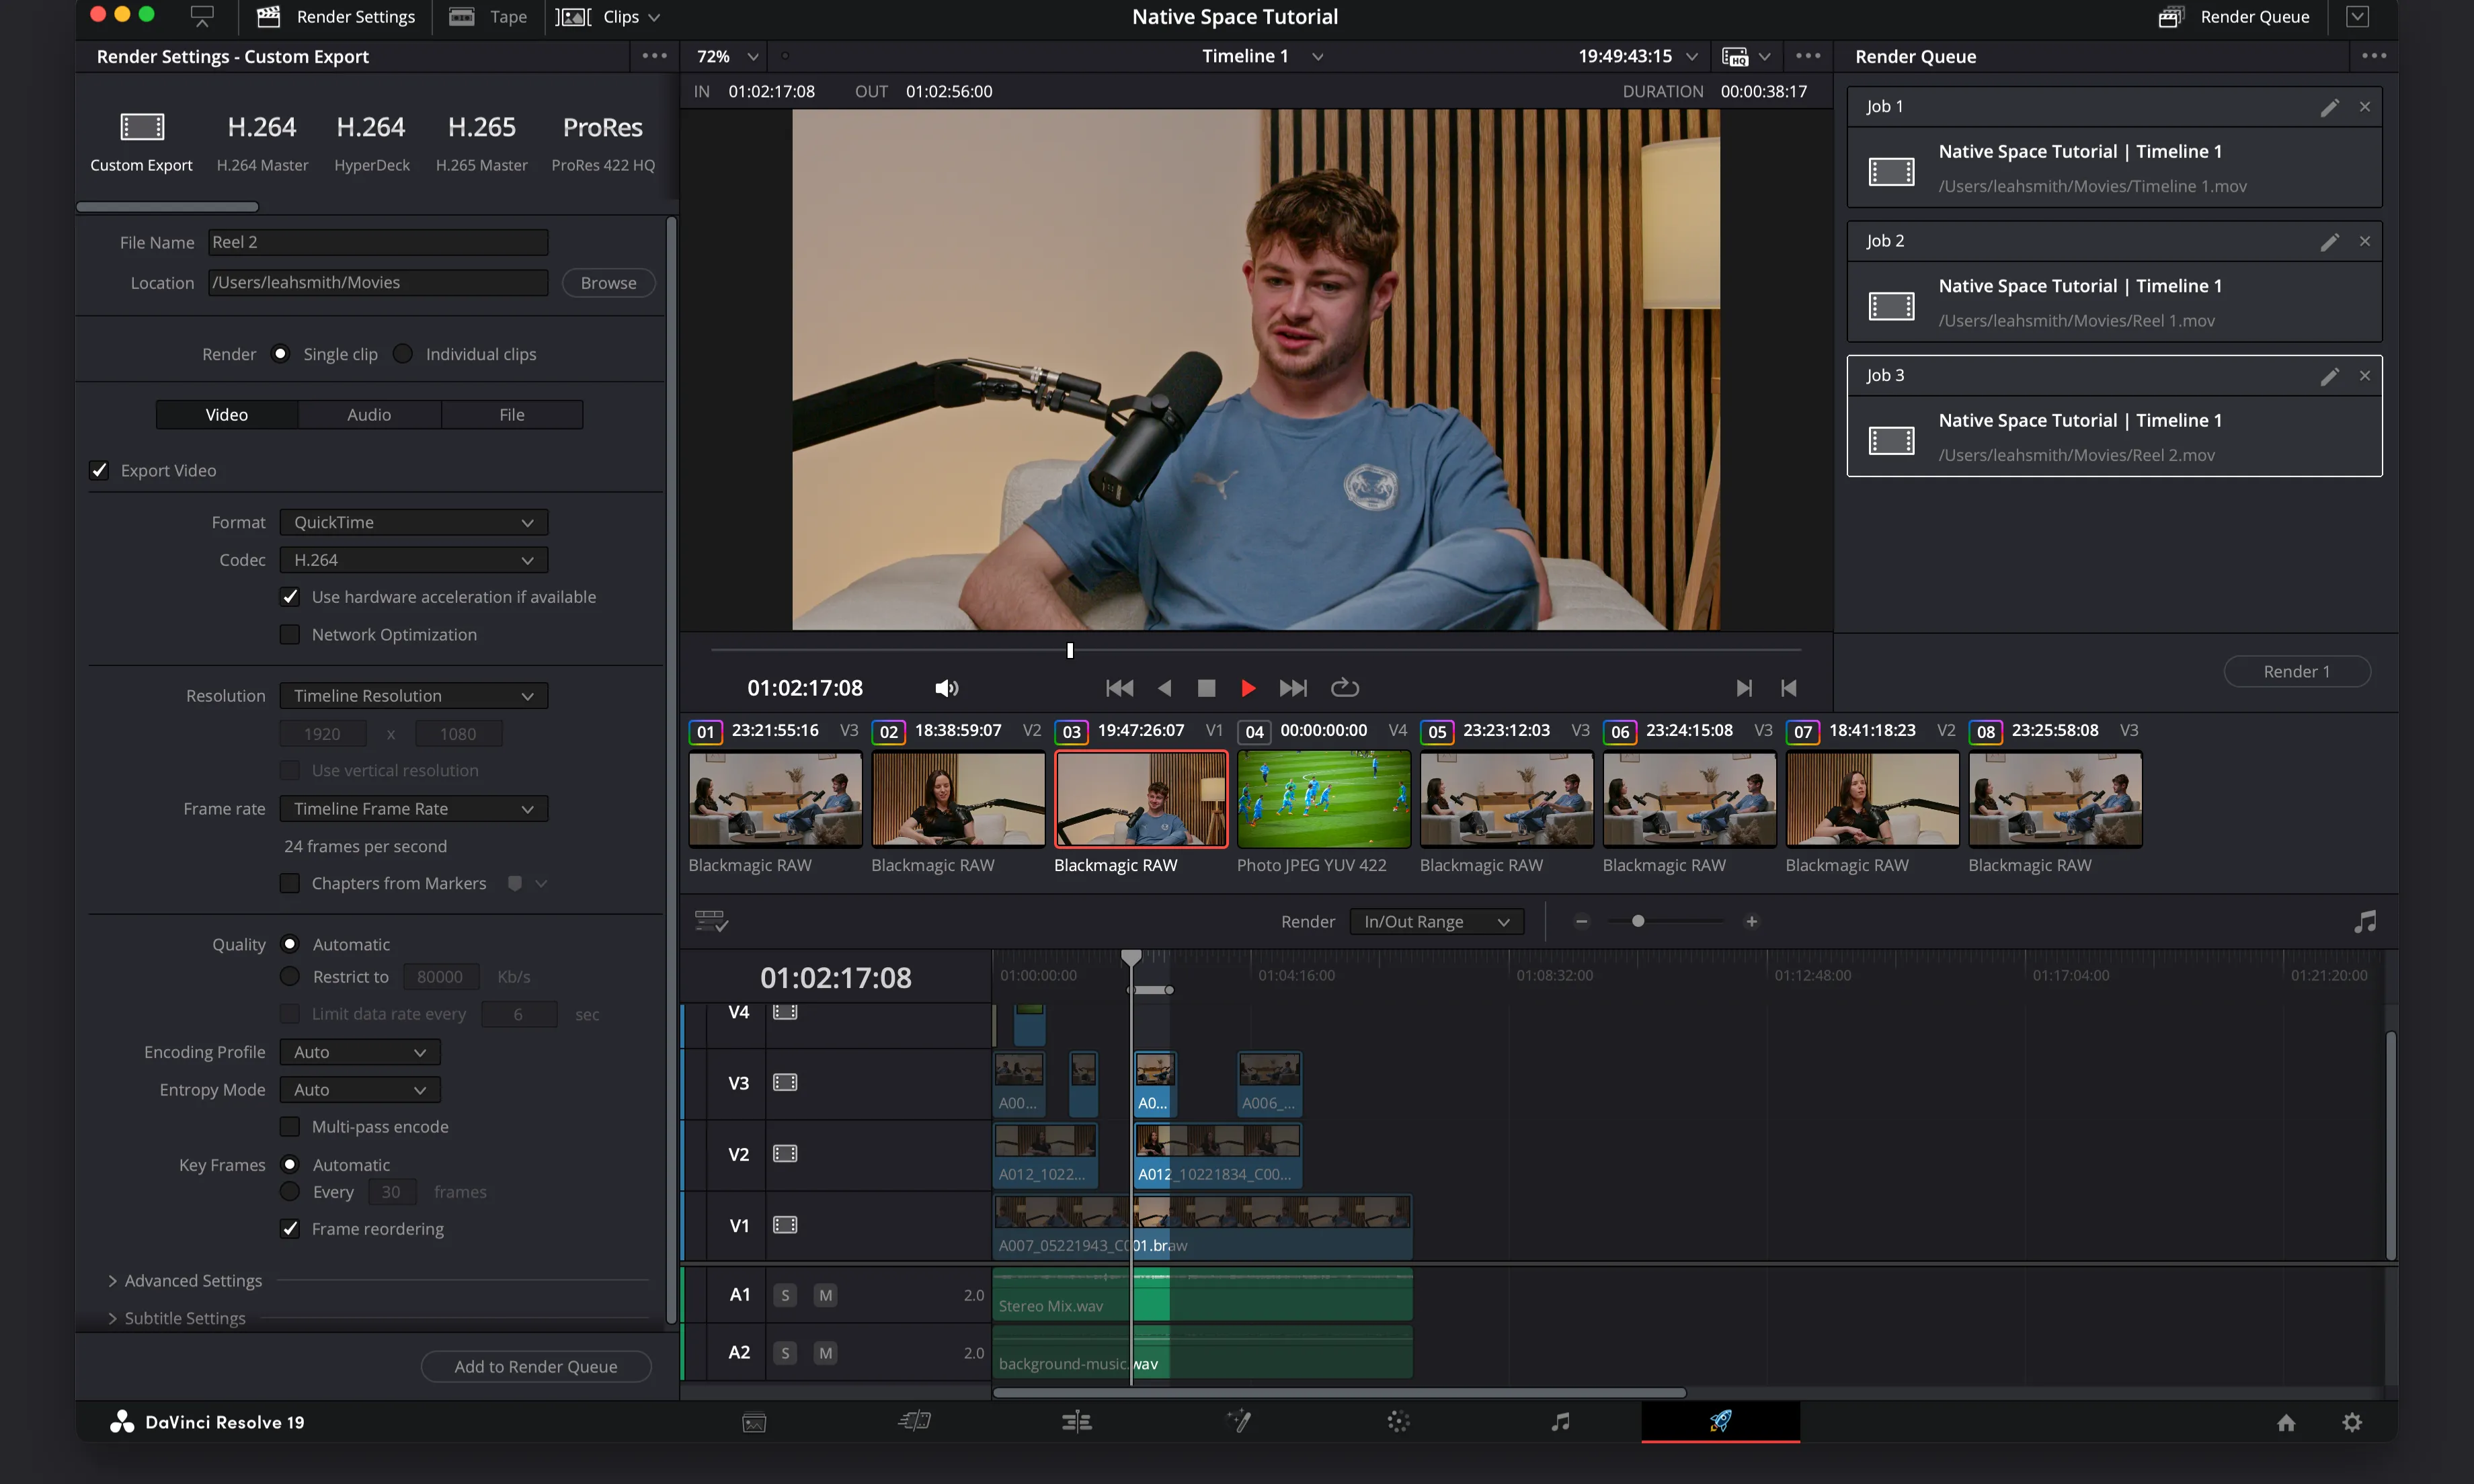Click the File Name input field
Screen dimensions: 2474x1484
click(x=378, y=242)
